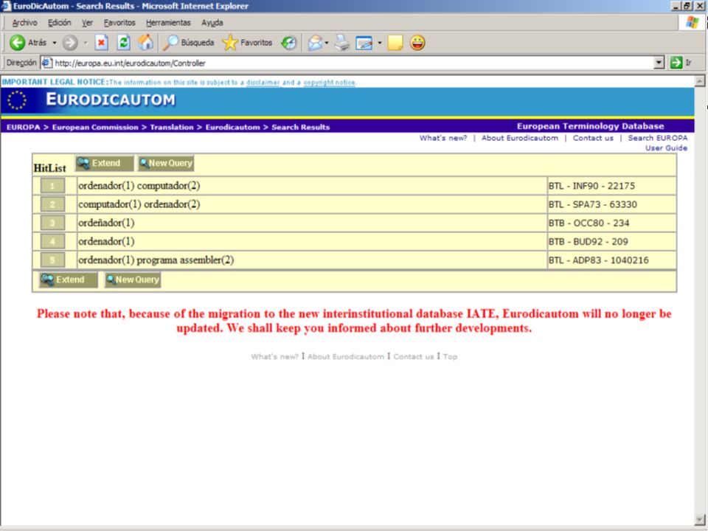
Task: Open the Search EUROPA link
Action: pos(657,138)
